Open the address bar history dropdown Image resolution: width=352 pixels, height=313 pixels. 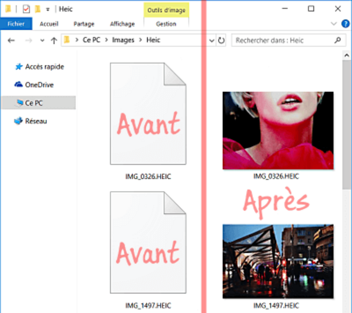212,41
